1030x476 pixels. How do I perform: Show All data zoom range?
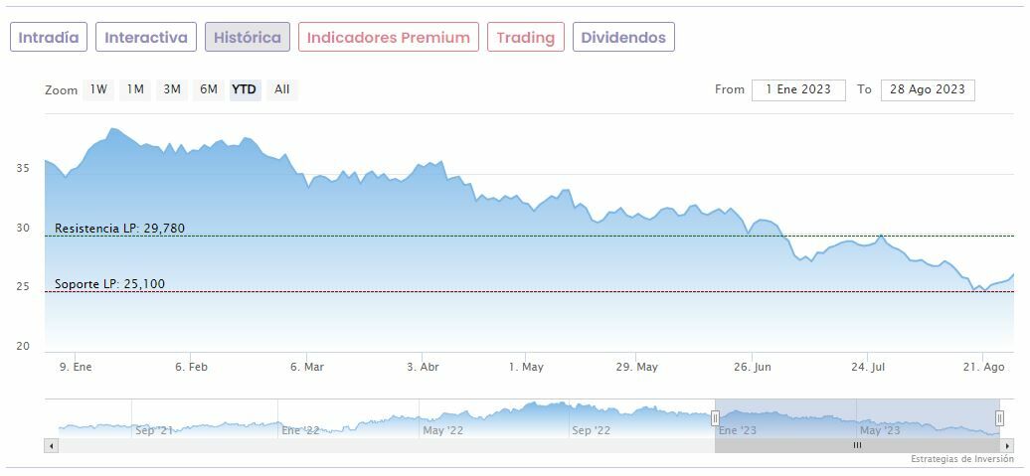pyautogui.click(x=282, y=89)
